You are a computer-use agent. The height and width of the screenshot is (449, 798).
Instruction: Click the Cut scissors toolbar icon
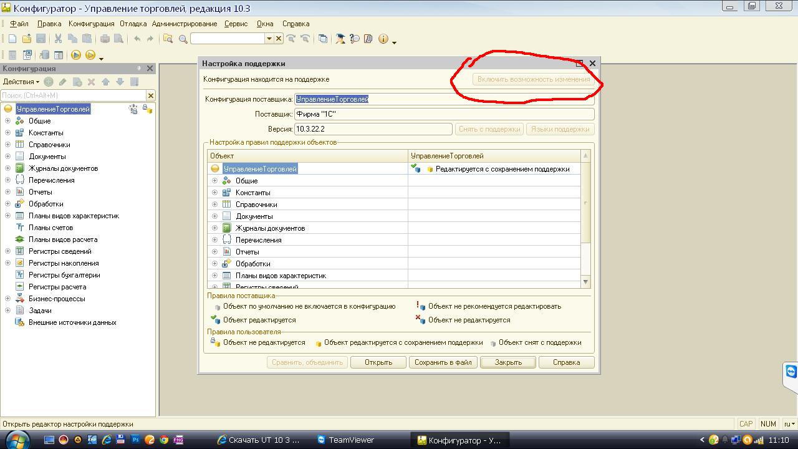[58, 39]
